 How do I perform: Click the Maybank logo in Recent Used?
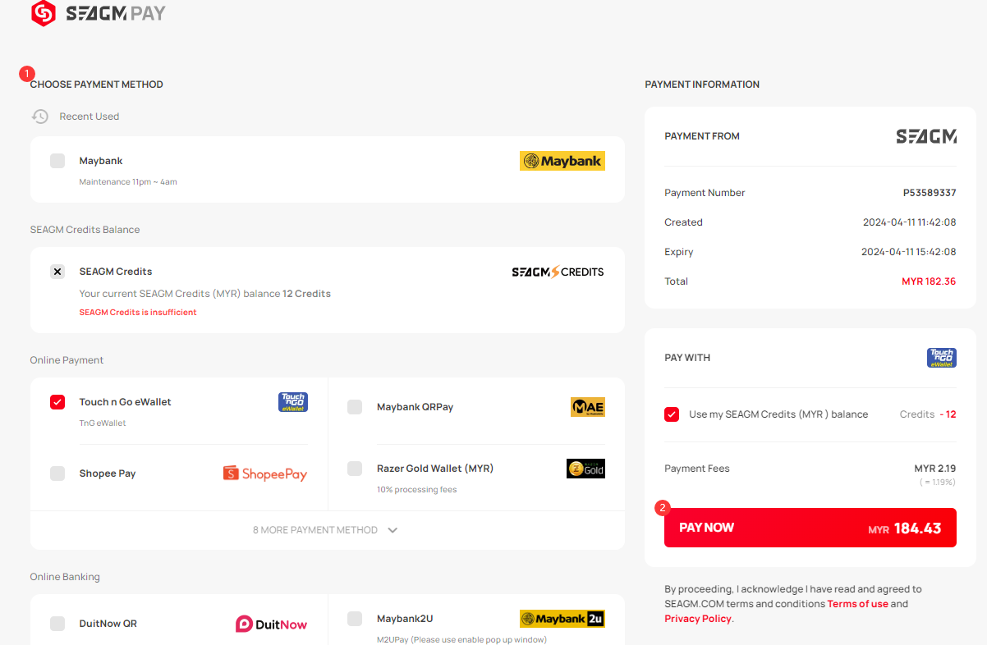pos(562,161)
